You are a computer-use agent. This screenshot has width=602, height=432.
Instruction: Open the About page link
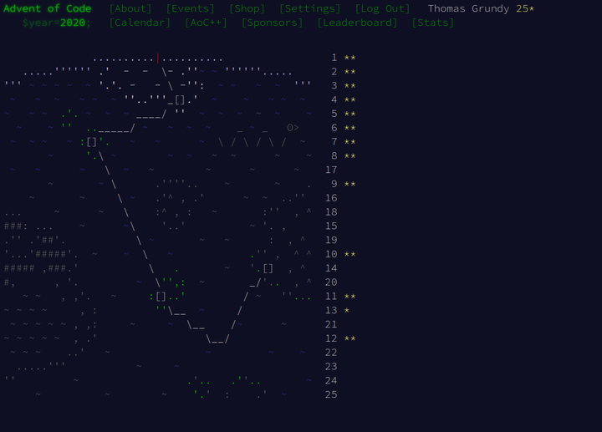130,8
